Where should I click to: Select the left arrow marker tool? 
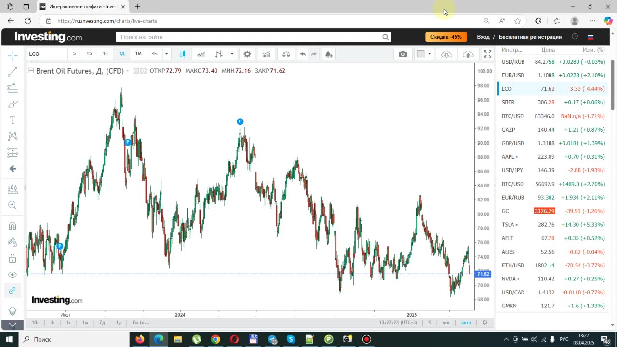[x=13, y=169]
